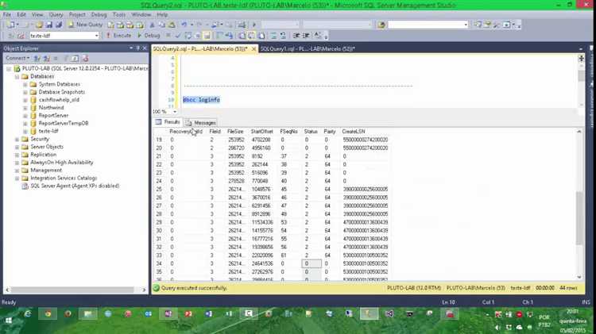Collapse the Databases folder
Screen dimensions: 596x334
(x=17, y=76)
